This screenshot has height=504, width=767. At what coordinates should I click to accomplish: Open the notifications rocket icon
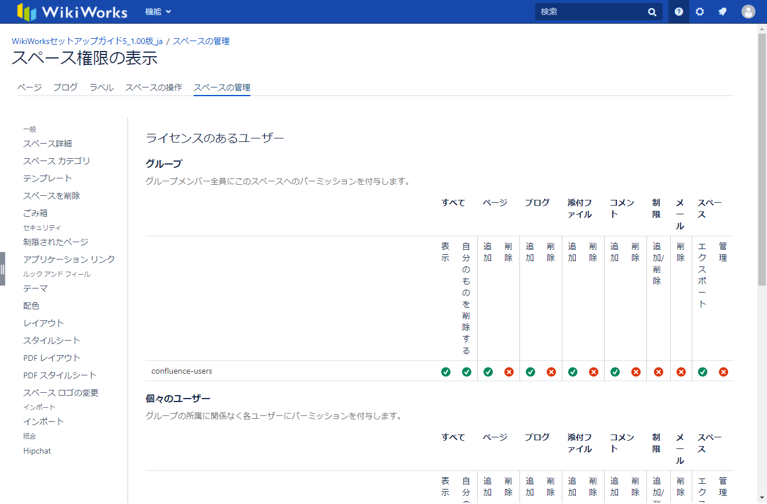722,12
